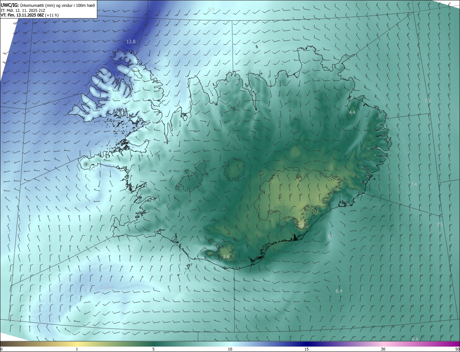Click the 13.8 value northwest of the Westfjords
This screenshot has height=352, width=460.
pos(131,42)
